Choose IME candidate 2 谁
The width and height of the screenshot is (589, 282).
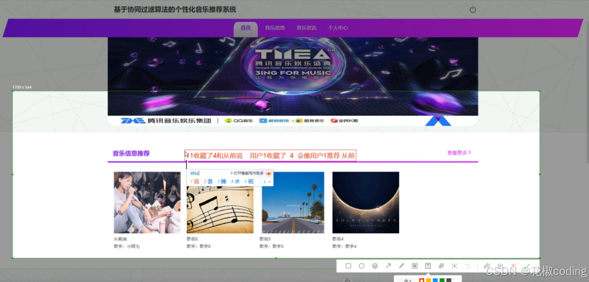click(x=208, y=181)
